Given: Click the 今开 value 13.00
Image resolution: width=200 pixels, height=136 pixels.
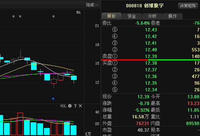Looking at the screenshot, I should coord(193,97).
